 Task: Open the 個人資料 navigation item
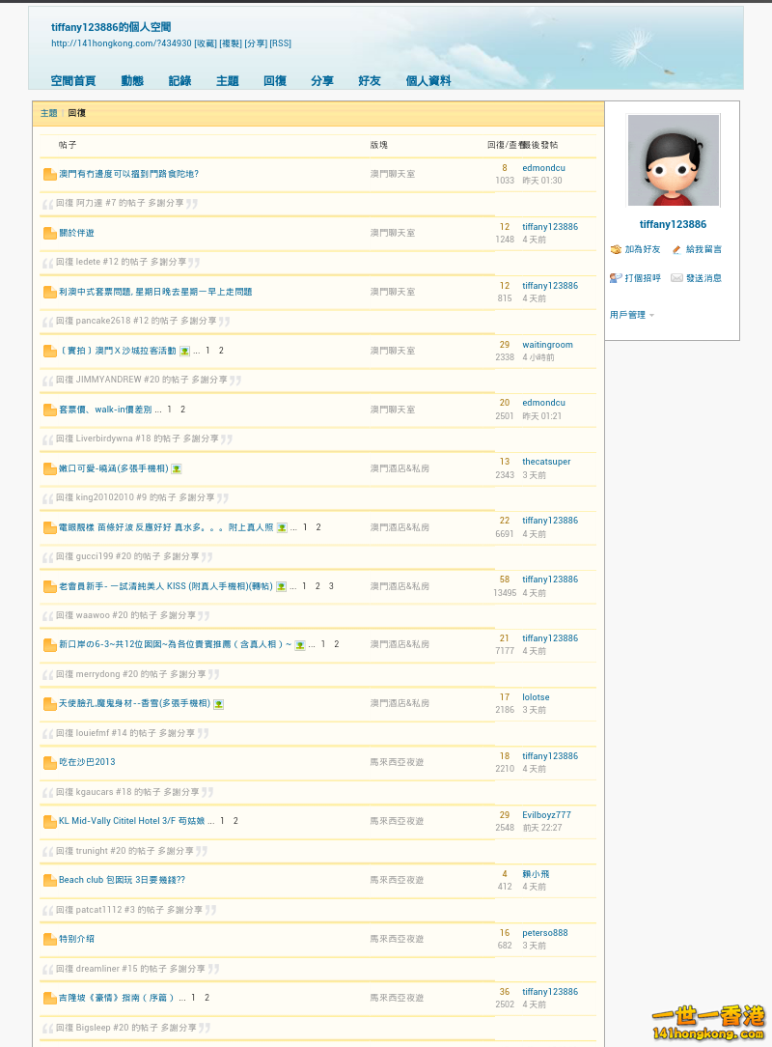tap(427, 81)
